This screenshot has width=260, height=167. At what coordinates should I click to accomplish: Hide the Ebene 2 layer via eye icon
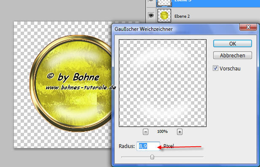click(151, 16)
